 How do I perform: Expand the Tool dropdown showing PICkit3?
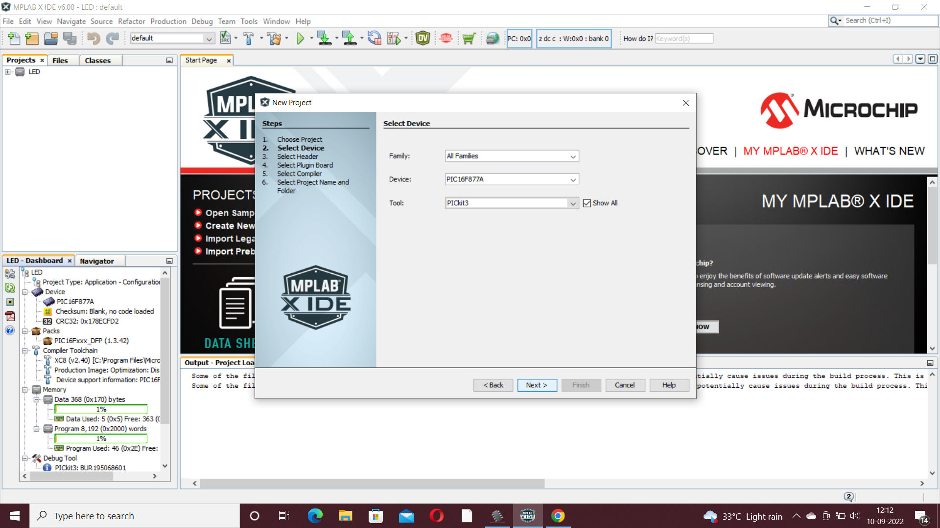point(573,203)
